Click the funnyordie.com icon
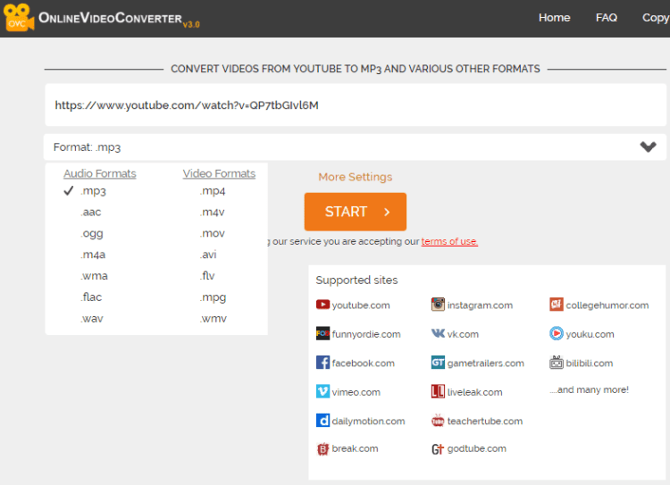The width and height of the screenshot is (670, 485). [x=322, y=334]
